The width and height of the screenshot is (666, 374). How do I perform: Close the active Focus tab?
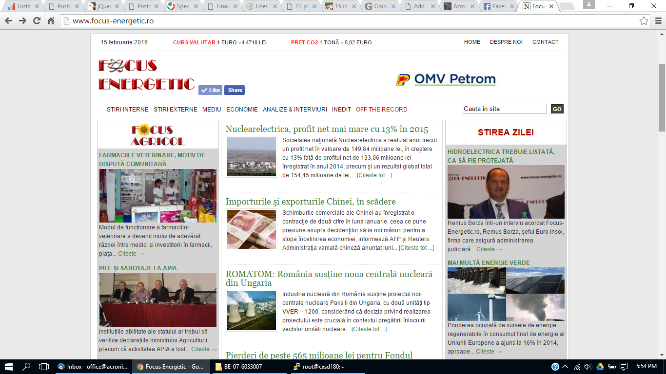point(552,7)
